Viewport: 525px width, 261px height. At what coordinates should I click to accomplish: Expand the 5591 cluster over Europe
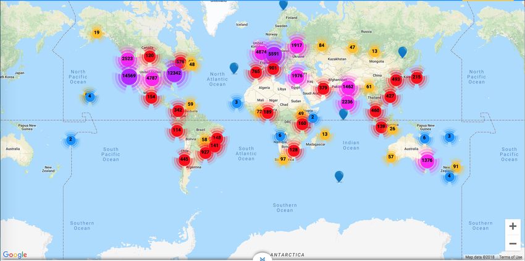coord(274,54)
